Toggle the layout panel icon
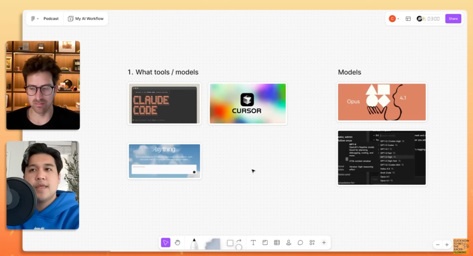 click(x=408, y=19)
